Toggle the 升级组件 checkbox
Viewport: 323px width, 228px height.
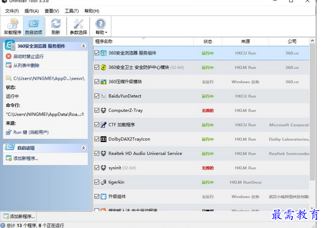click(97, 196)
